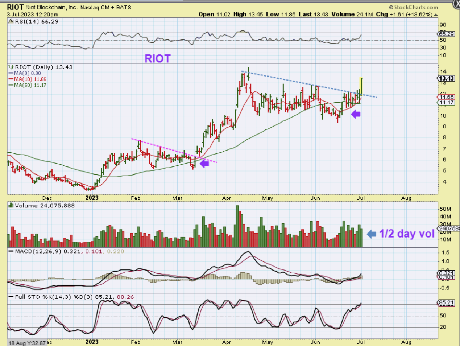Screen dimensions: 460x346
Task: Click the Jul label on the price panel date axis
Action: (x=361, y=198)
